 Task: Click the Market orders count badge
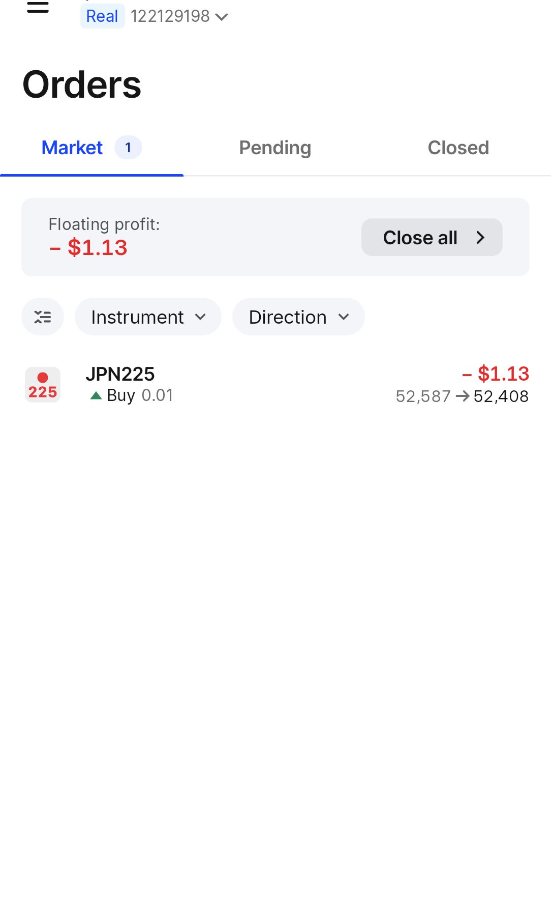(x=128, y=148)
